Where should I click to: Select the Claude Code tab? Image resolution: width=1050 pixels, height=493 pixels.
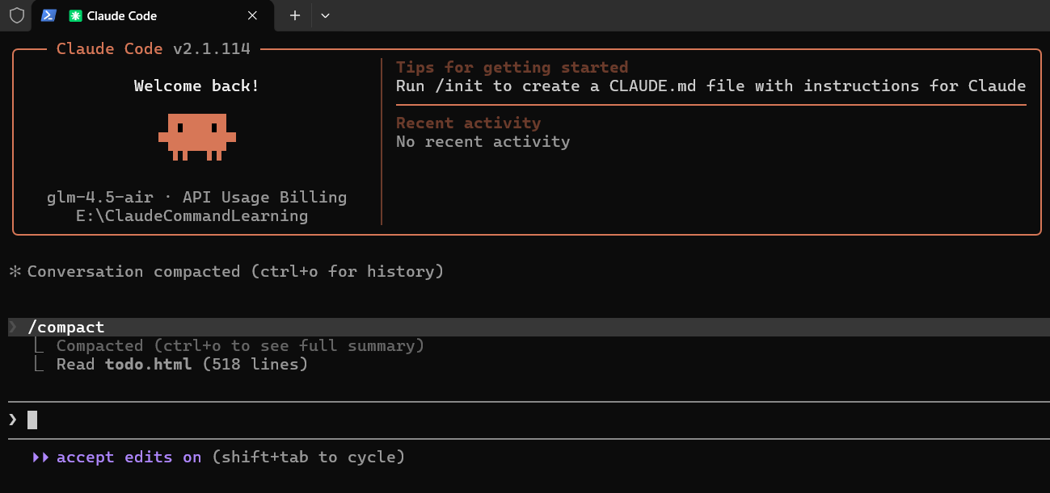(x=152, y=16)
